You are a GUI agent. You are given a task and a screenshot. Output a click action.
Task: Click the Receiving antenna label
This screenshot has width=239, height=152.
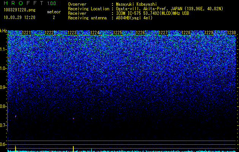click(87, 18)
